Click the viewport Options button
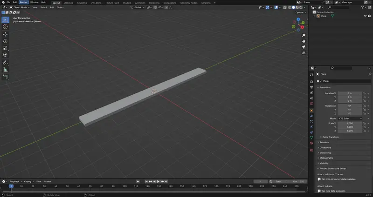 pyautogui.click(x=300, y=13)
